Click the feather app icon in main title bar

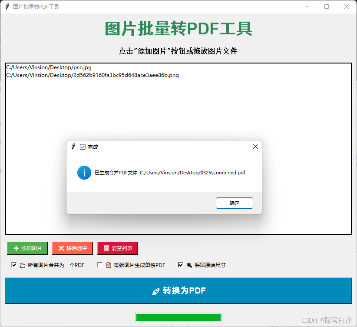pyautogui.click(x=7, y=7)
